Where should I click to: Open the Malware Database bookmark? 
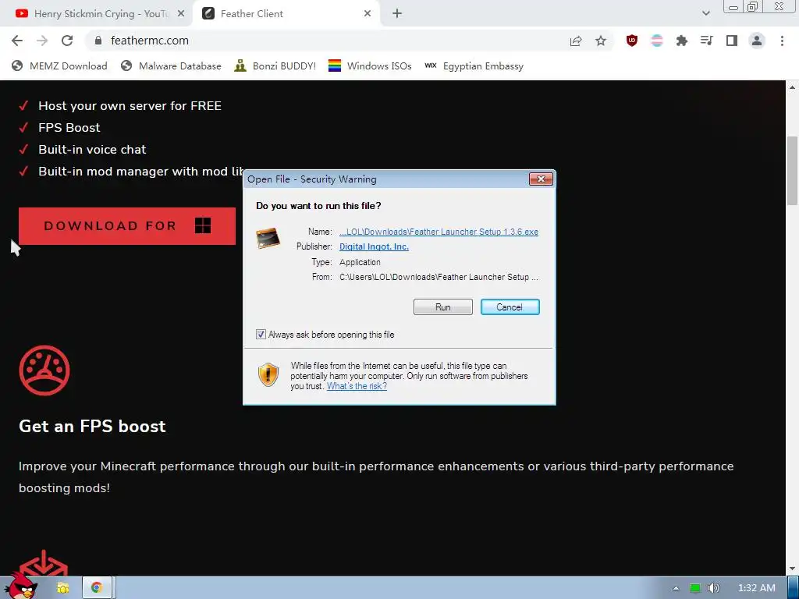click(171, 66)
